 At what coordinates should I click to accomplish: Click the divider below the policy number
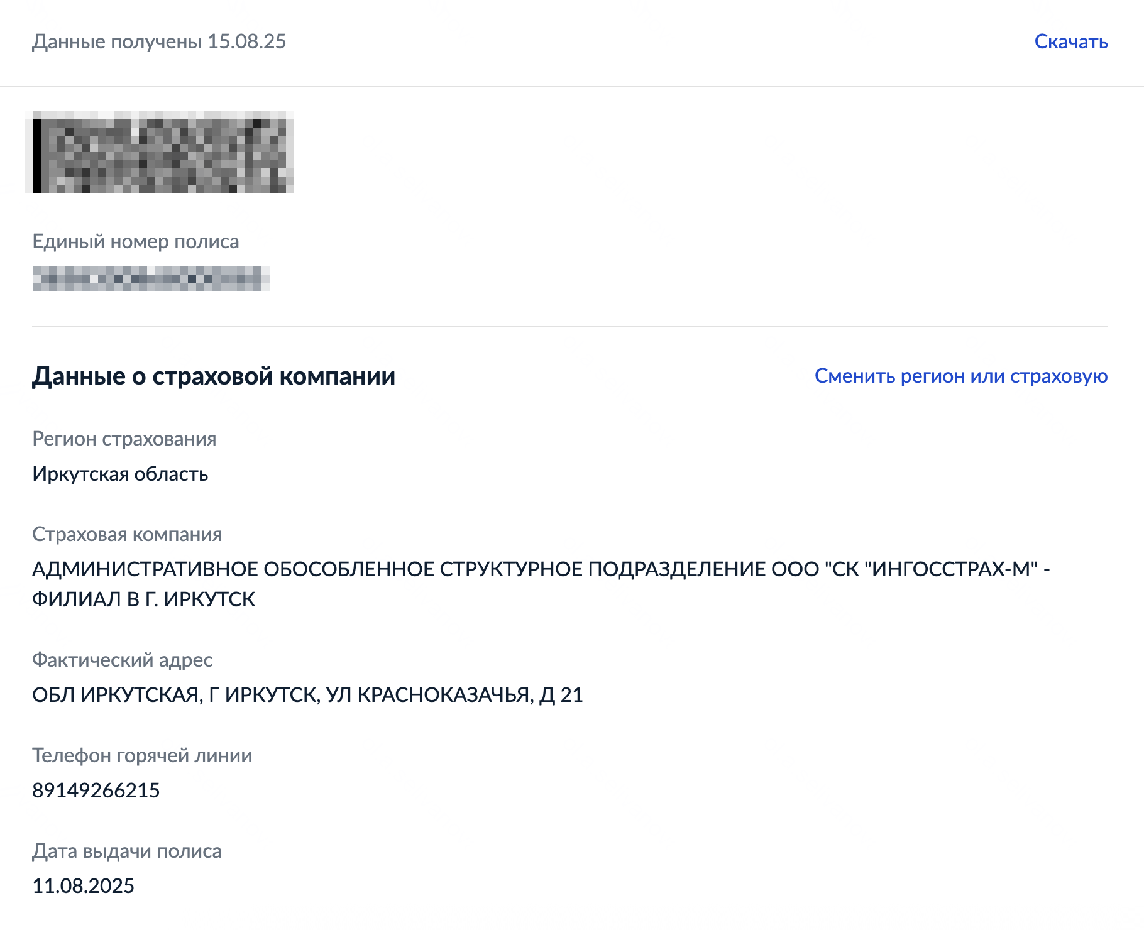coord(571,325)
